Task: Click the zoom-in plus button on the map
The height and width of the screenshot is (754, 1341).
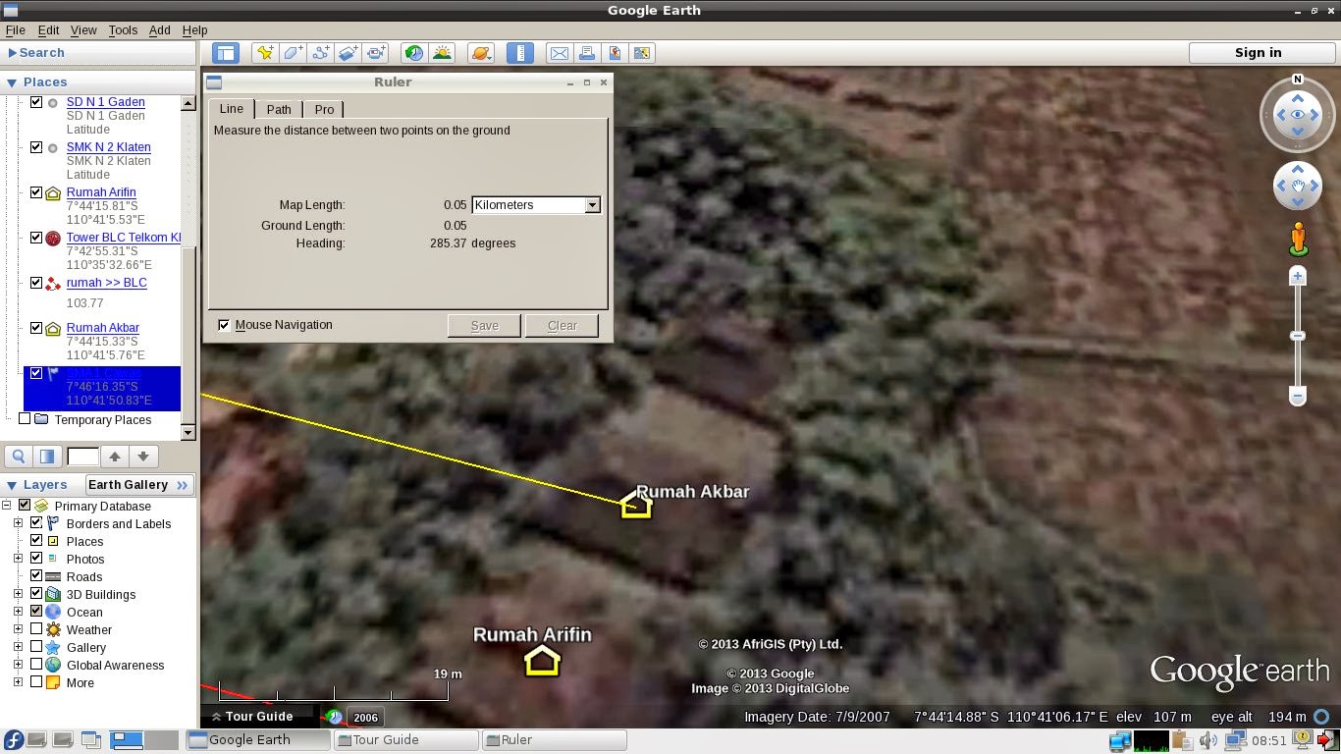Action: 1298,277
